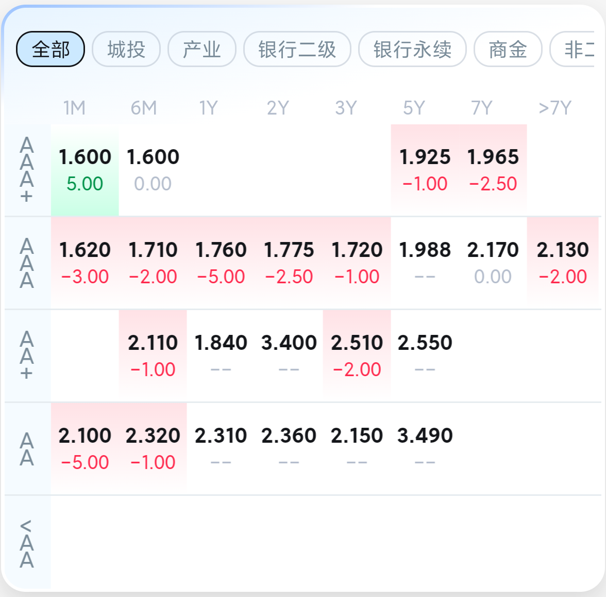The height and width of the screenshot is (597, 606).
Task: Click the AAA+ 6M cell 1.600
Action: (153, 170)
